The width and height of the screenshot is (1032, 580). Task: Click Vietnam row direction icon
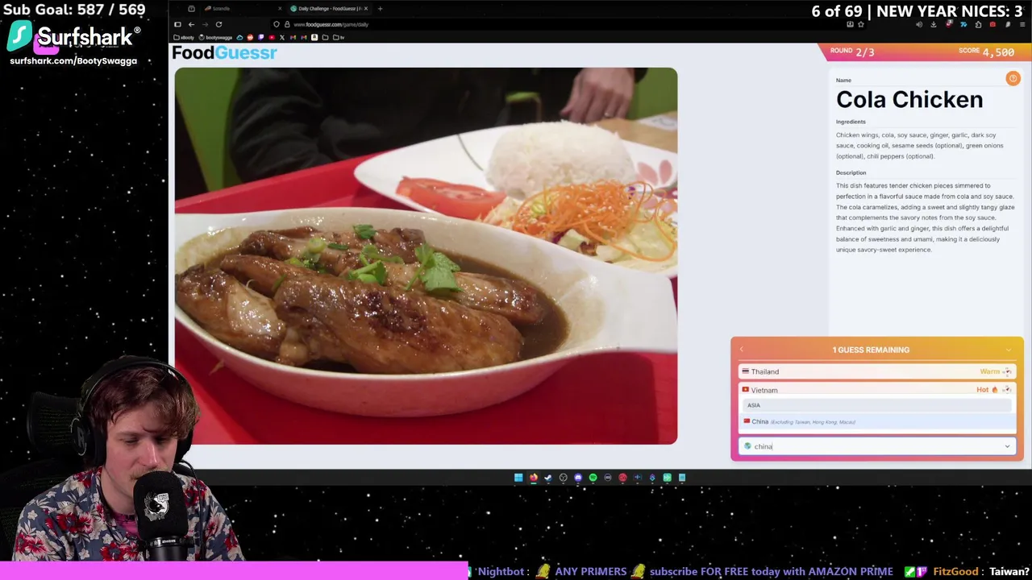(x=1007, y=390)
